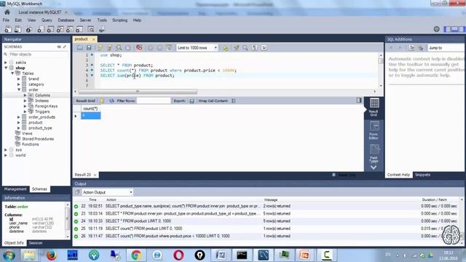Create a new SQL tab from main toolbar
Image resolution: width=466 pixels, height=262 pixels.
8,29
